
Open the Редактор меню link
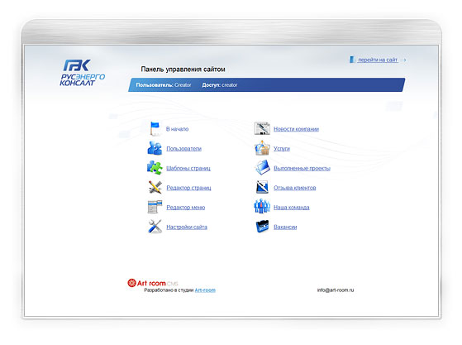click(186, 208)
